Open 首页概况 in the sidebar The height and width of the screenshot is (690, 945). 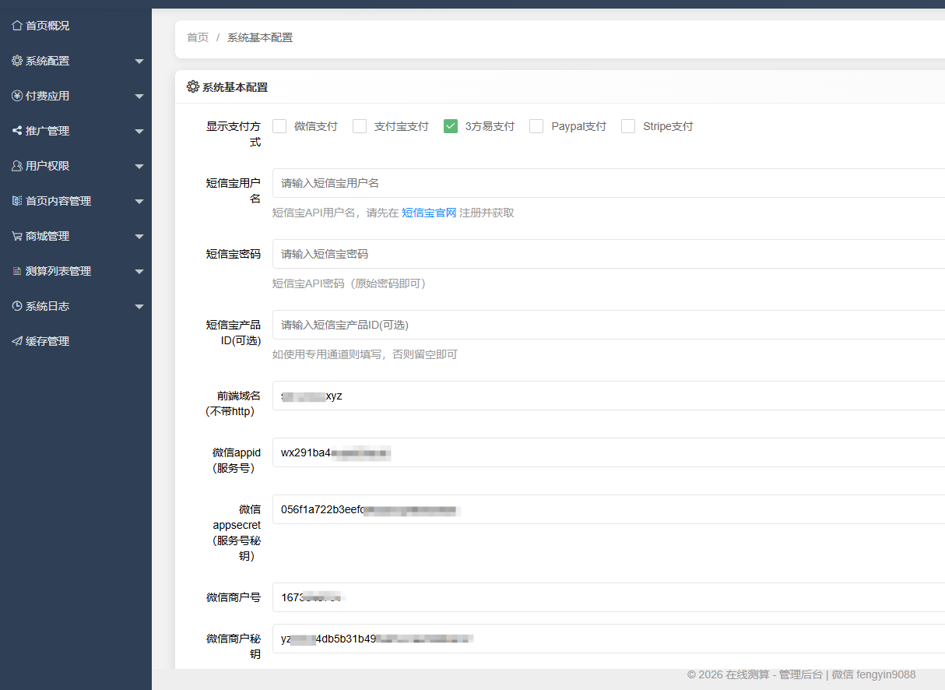click(x=76, y=26)
